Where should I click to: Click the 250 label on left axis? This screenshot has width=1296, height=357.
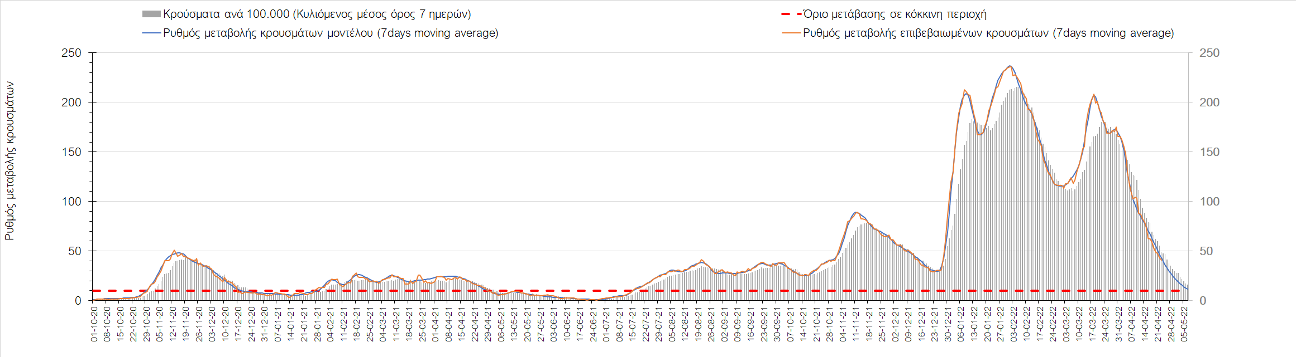tap(71, 53)
